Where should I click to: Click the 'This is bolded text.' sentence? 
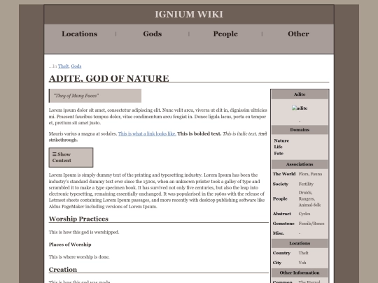coord(199,133)
